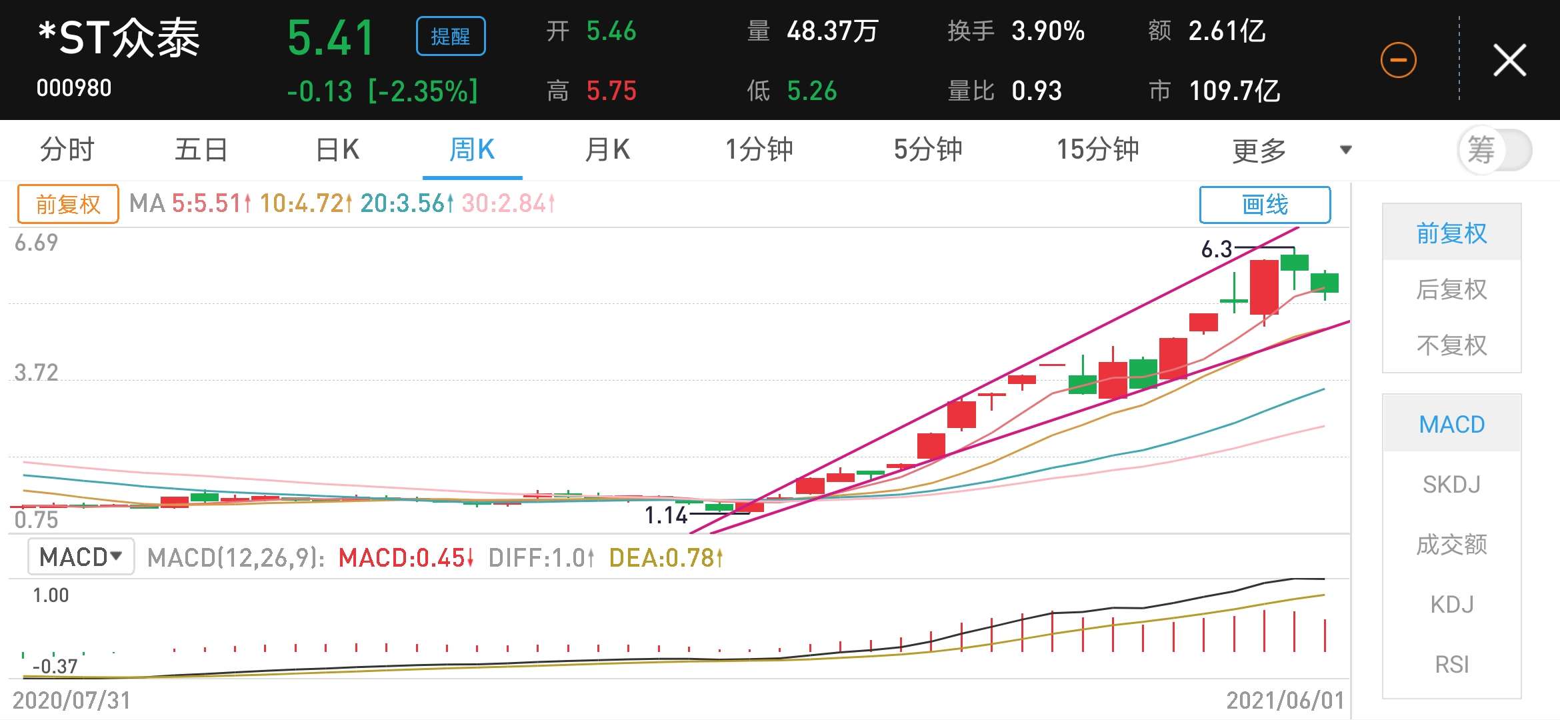Click the market cap 109.7亿
The height and width of the screenshot is (720, 1560).
click(x=1235, y=91)
